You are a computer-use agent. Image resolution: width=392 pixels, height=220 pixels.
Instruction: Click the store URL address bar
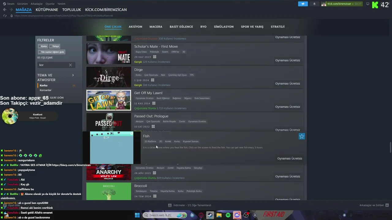click(x=64, y=16)
